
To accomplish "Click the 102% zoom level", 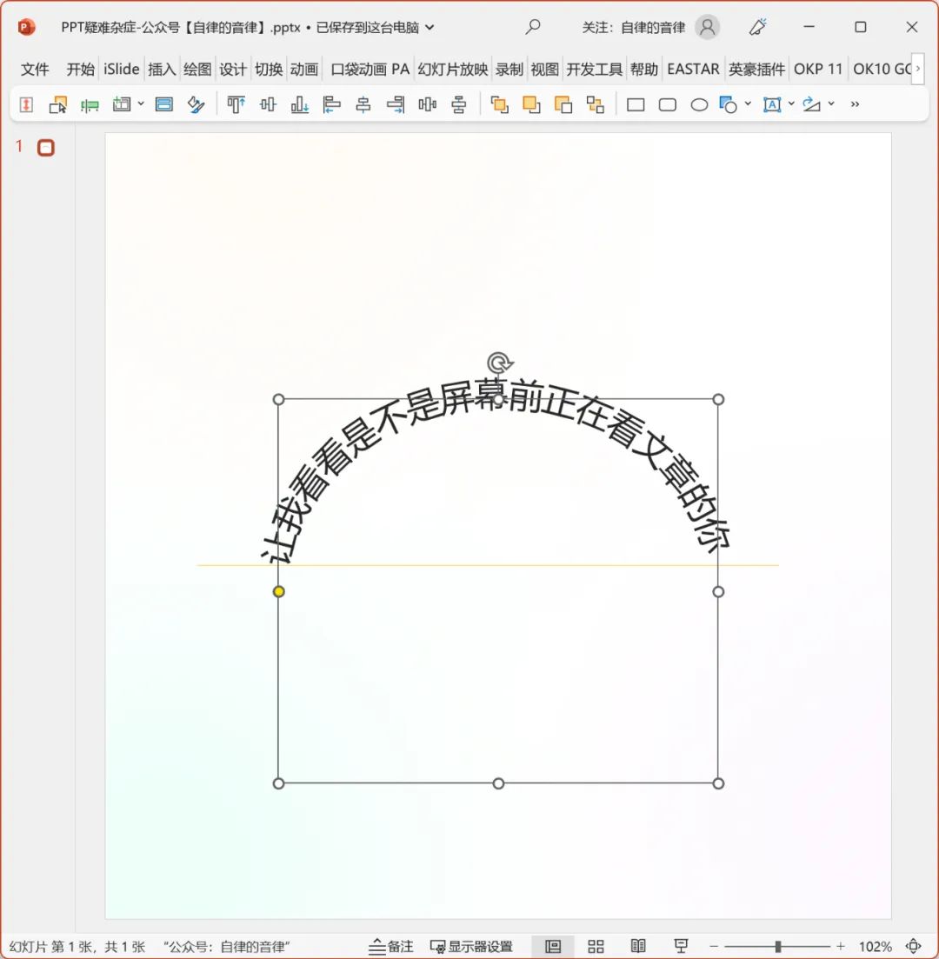I will 876,946.
